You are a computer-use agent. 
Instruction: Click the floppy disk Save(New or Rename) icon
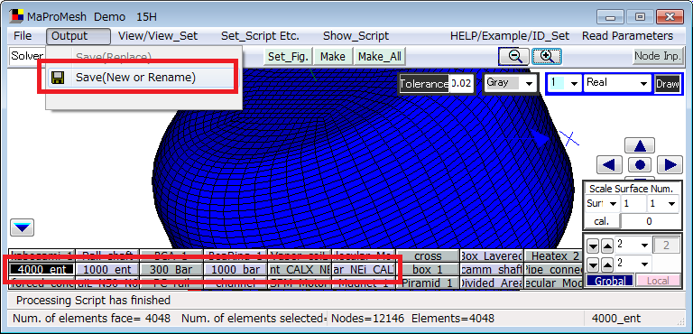[58, 78]
